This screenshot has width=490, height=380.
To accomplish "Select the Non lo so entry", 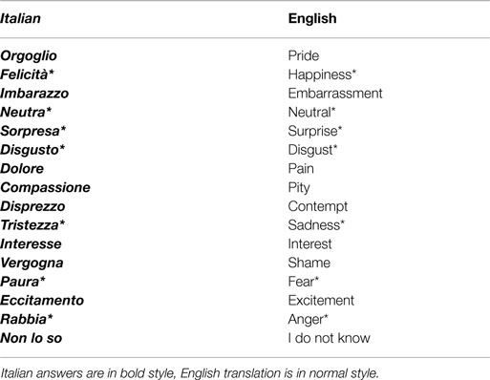I will pyautogui.click(x=32, y=338).
